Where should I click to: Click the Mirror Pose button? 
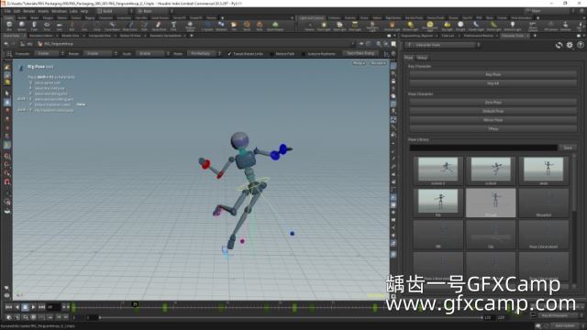click(493, 120)
